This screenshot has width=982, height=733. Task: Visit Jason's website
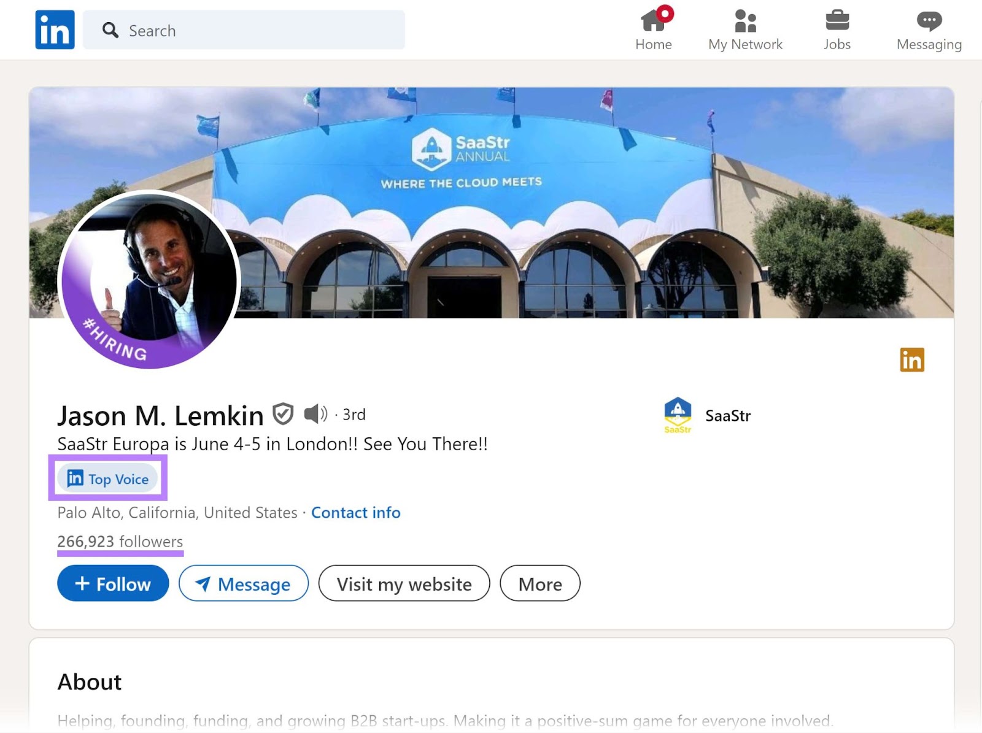[403, 584]
